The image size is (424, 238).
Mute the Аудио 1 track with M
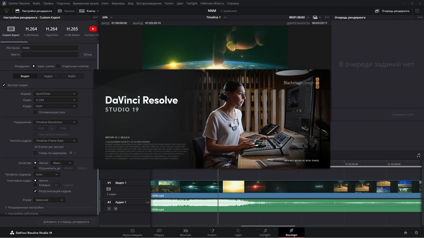tap(116, 209)
